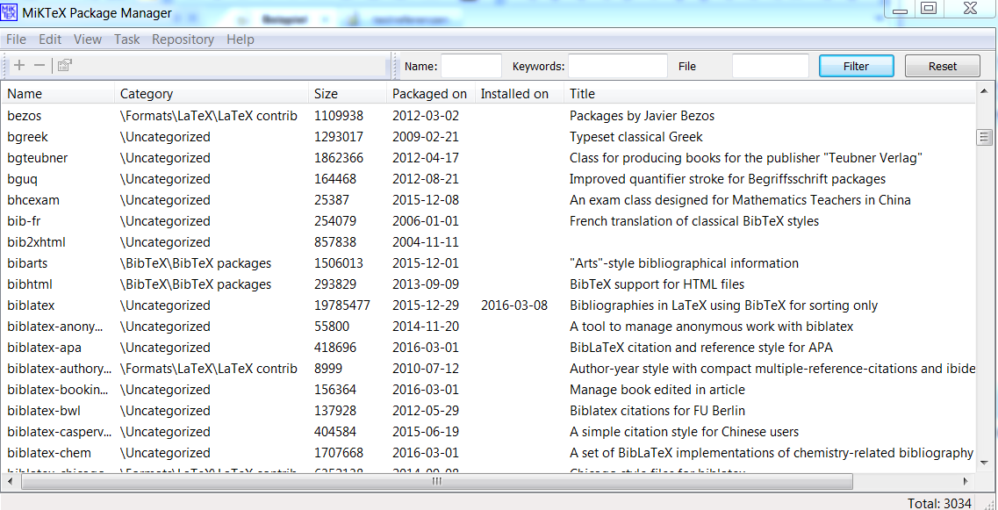Viewport: 998px width, 510px height.
Task: Select the bibarts package row
Action: point(489,263)
